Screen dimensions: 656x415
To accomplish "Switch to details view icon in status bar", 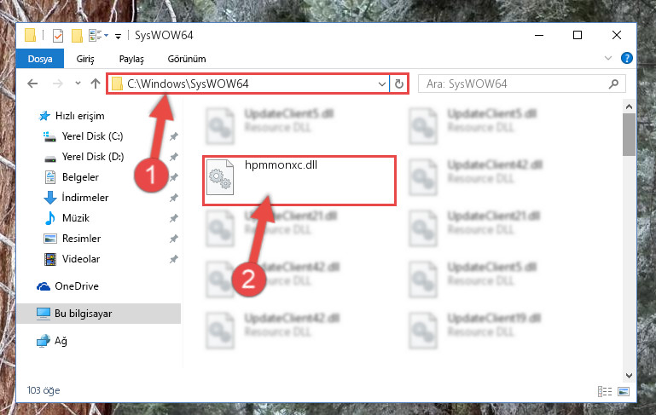I will (605, 391).
